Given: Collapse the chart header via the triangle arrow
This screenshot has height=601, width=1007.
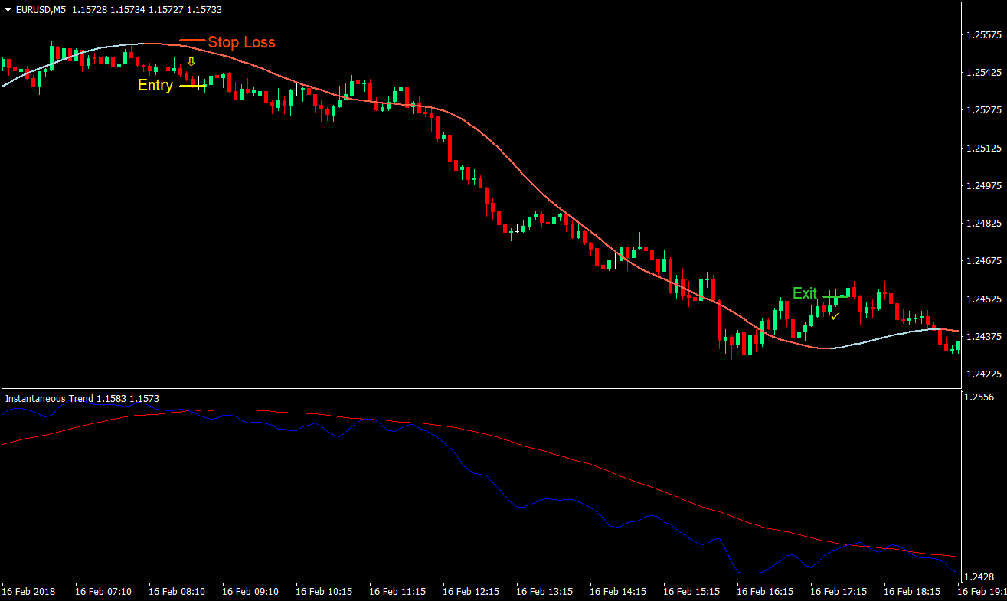Looking at the screenshot, I should pos(8,10).
